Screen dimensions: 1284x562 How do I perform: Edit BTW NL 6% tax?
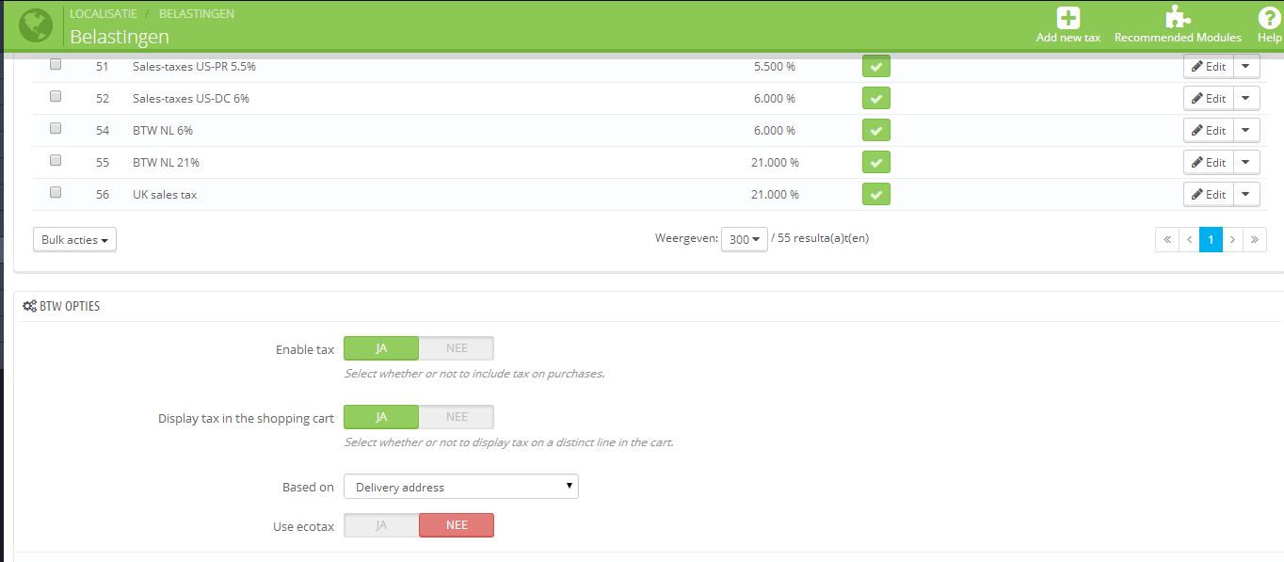pyautogui.click(x=1208, y=131)
